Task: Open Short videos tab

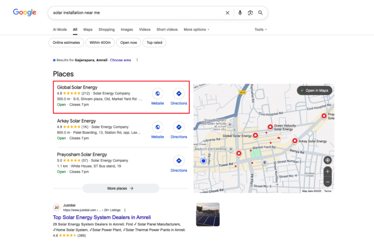Action: pyautogui.click(x=167, y=30)
